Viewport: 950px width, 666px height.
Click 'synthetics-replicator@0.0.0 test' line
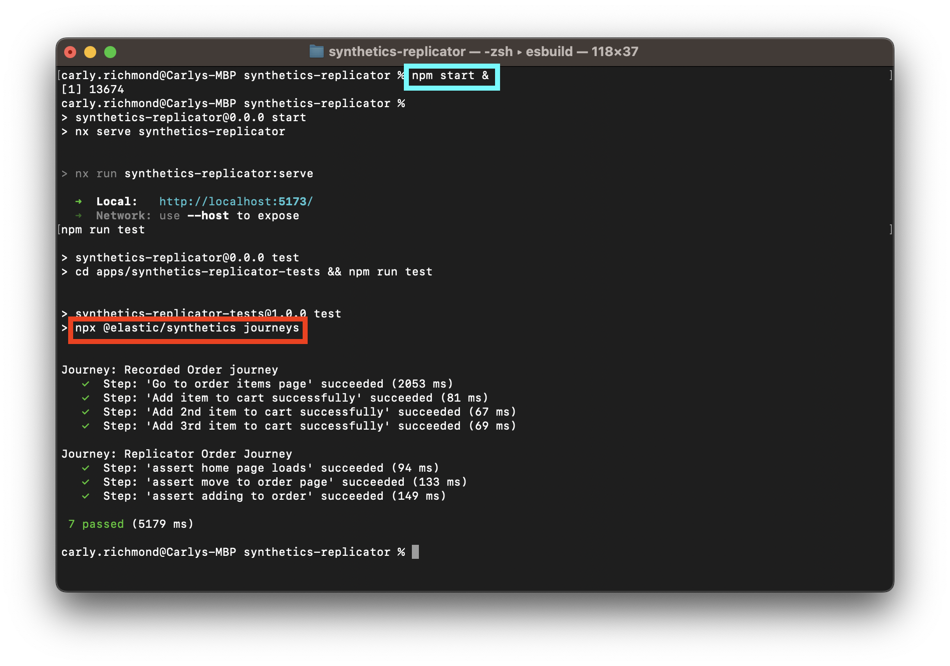180,258
